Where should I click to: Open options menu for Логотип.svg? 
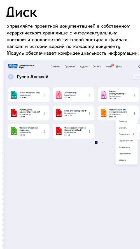90,95
